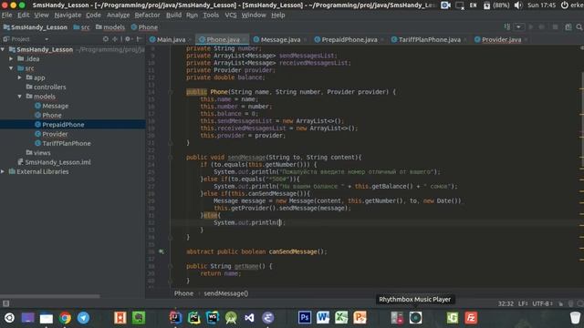Click the scroll from source icon

tap(106, 38)
